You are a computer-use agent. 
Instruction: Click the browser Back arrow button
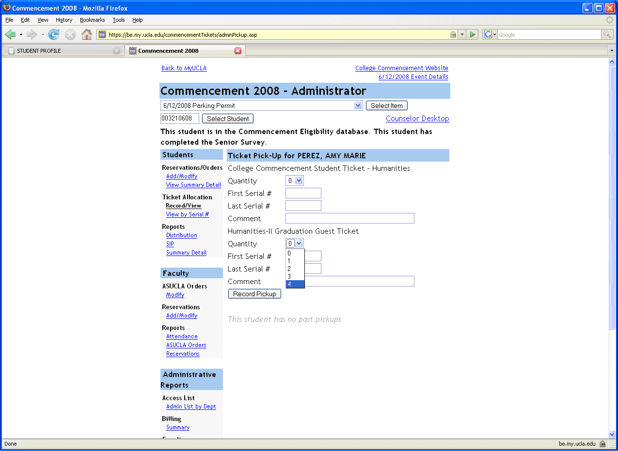click(x=11, y=34)
